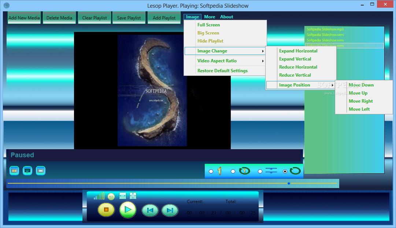Skip to the previous track

click(x=150, y=210)
